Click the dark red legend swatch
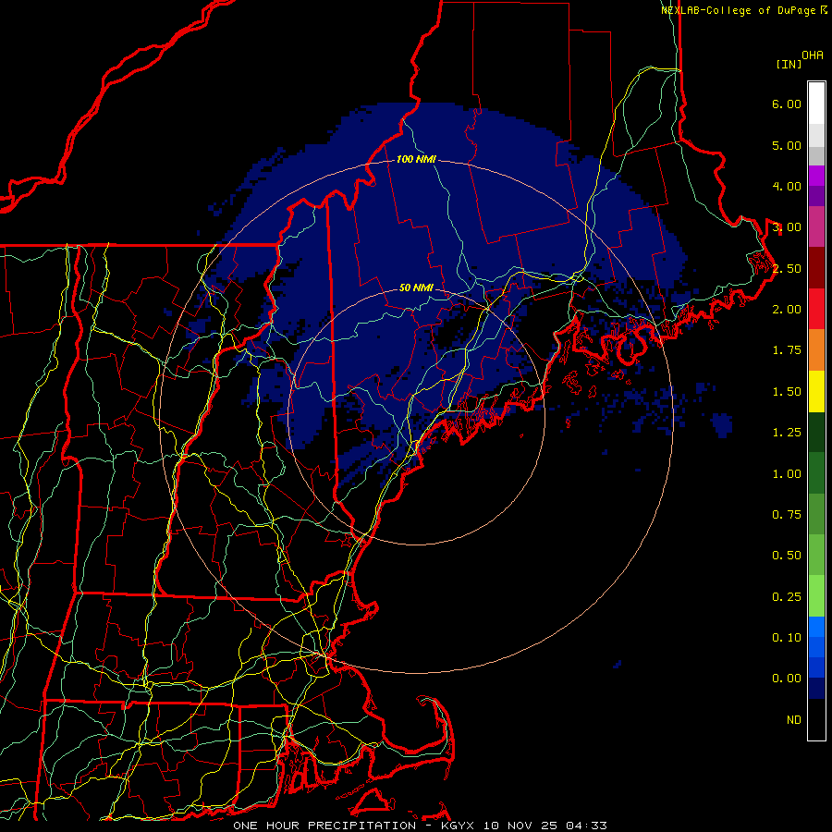The height and width of the screenshot is (832, 832). (816, 268)
